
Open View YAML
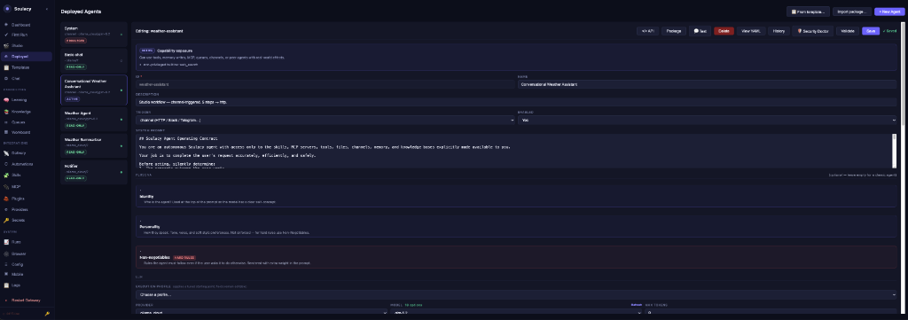click(751, 31)
